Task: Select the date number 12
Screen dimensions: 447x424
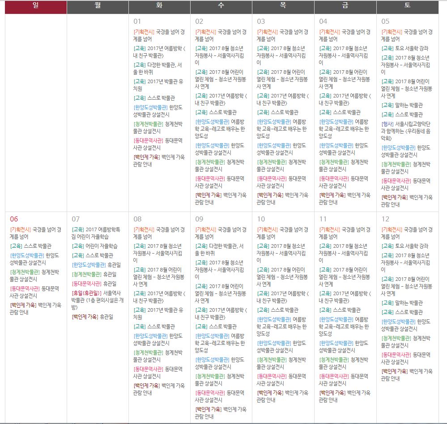Action: (385, 219)
